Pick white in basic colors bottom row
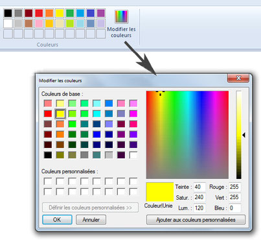 133,155
